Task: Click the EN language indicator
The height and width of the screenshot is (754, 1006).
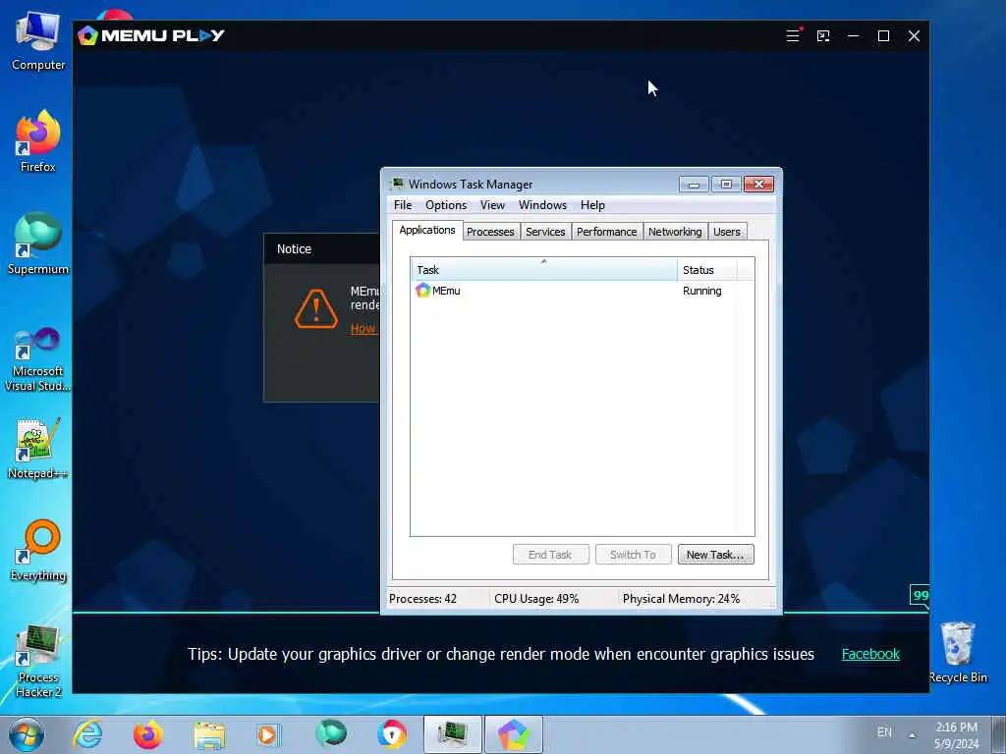Action: 884,732
